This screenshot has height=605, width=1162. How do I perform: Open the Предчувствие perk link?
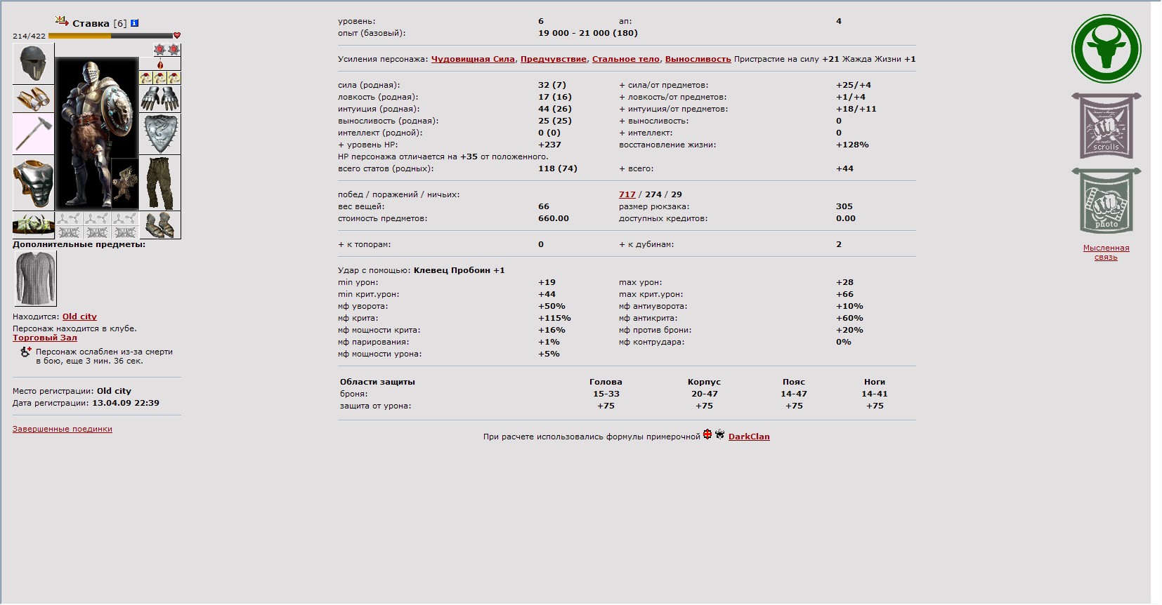554,59
